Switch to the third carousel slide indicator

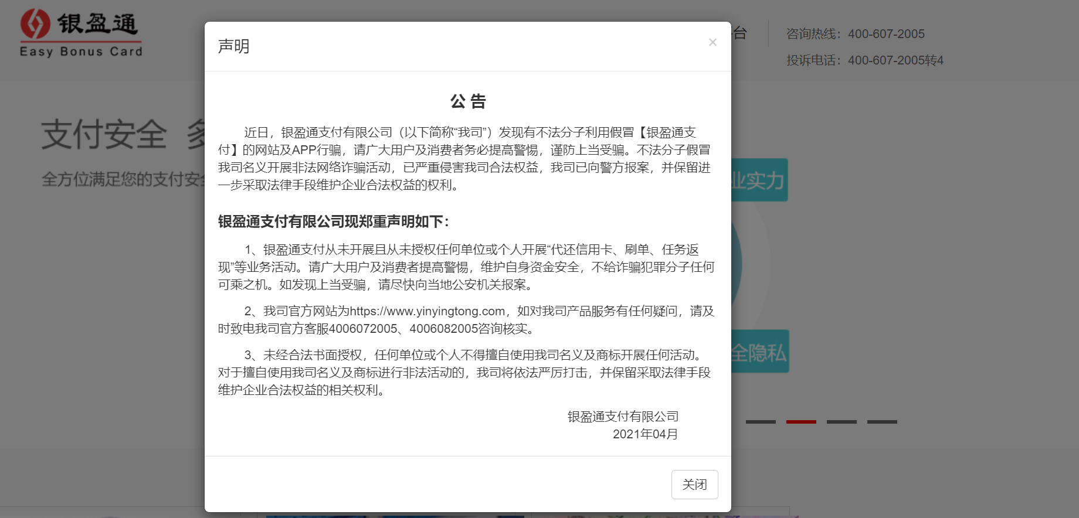point(842,422)
